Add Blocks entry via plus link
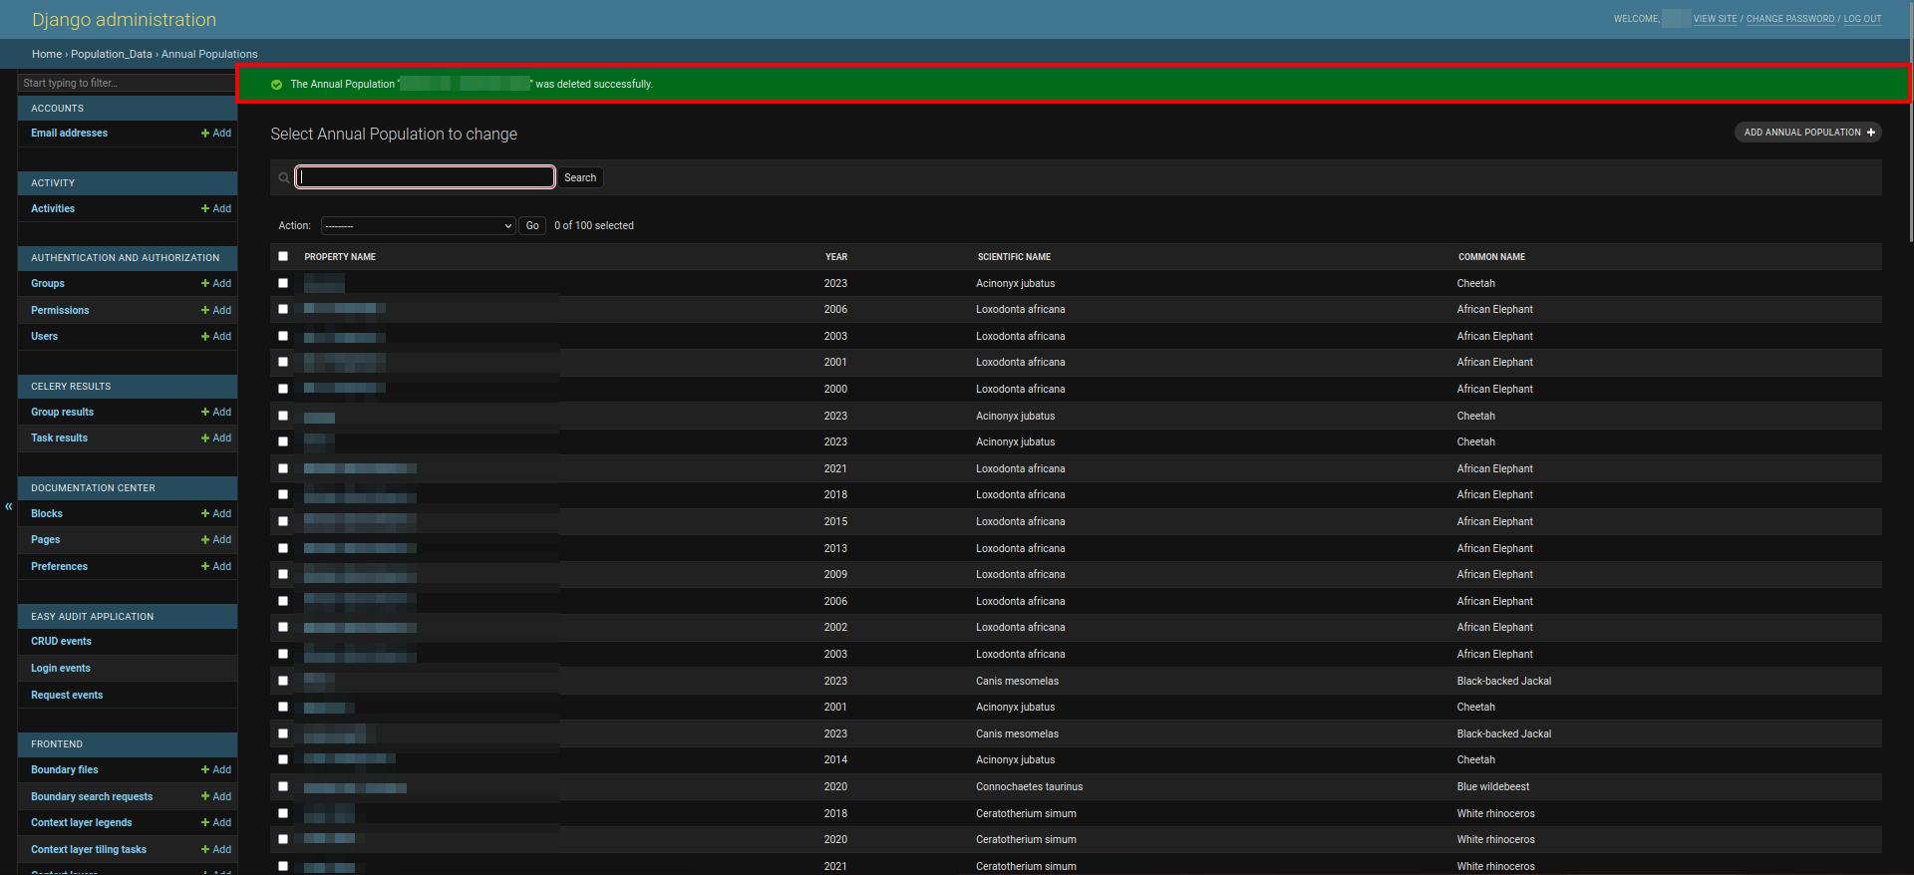 coord(216,514)
